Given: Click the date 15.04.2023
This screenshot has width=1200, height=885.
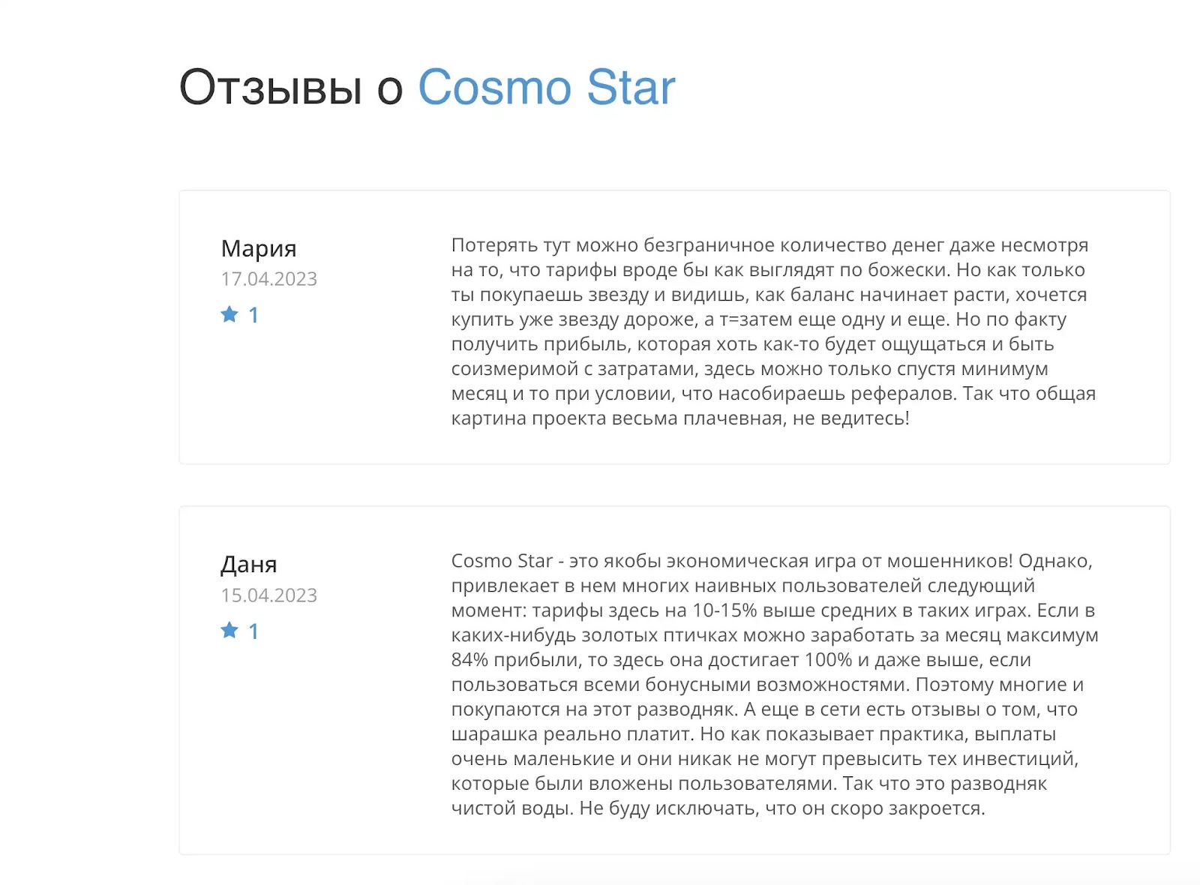Looking at the screenshot, I should pyautogui.click(x=268, y=595).
